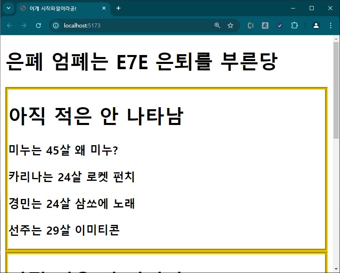Go forward to the next page
Viewport: 340px width, 273px height.
pyautogui.click(x=24, y=25)
